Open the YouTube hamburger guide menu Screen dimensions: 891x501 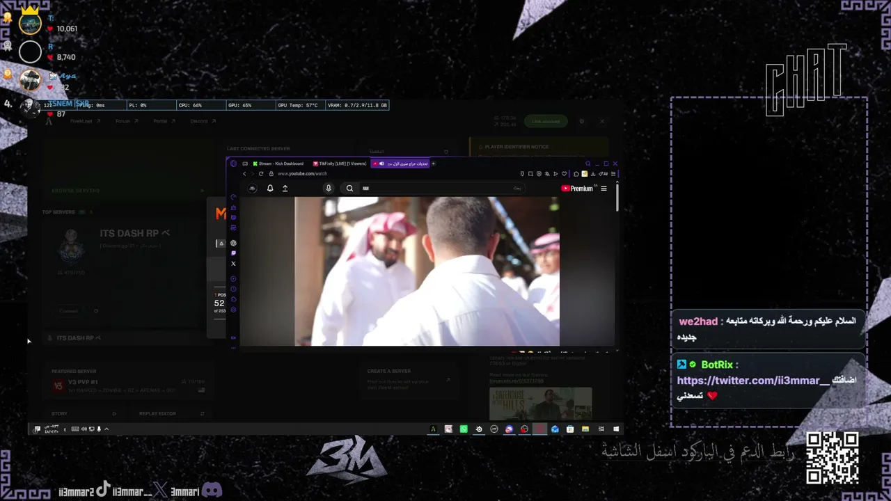604,188
